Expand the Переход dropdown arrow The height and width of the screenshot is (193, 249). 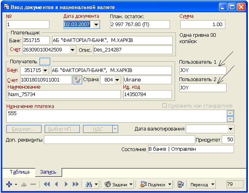pyautogui.click(x=213, y=184)
